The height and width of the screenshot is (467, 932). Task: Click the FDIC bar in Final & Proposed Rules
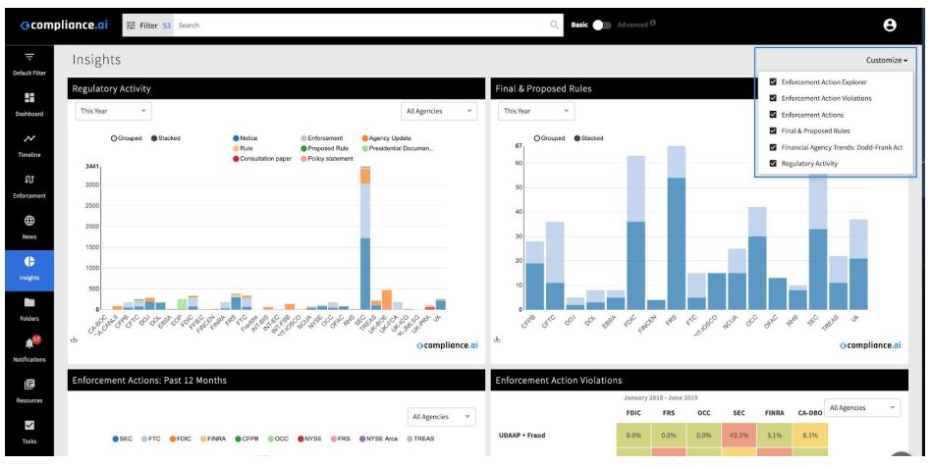pos(636,233)
